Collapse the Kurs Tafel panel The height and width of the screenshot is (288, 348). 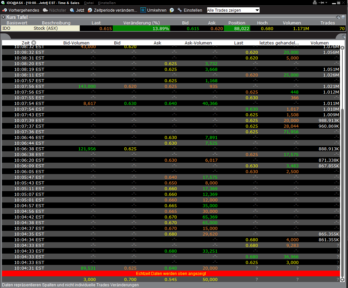click(x=3, y=17)
